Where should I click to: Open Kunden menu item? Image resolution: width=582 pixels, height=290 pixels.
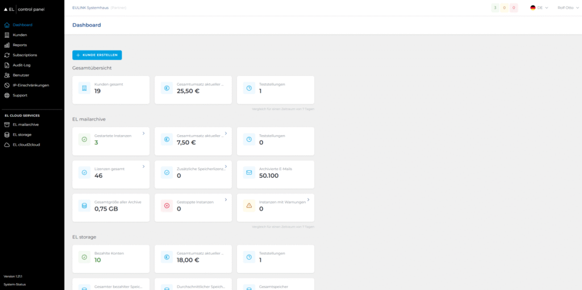(20, 35)
